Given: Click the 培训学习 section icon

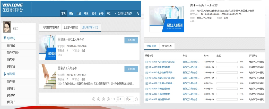Looking at the screenshot, I should (5, 38).
